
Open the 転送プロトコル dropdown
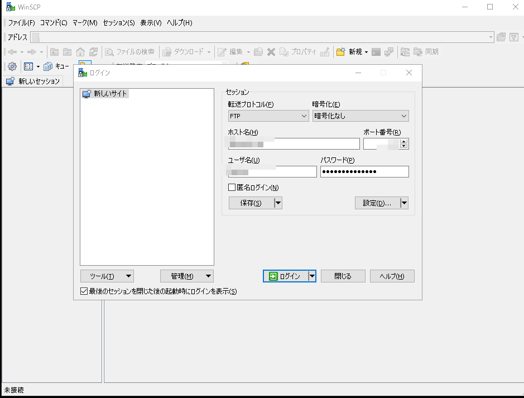(x=268, y=116)
